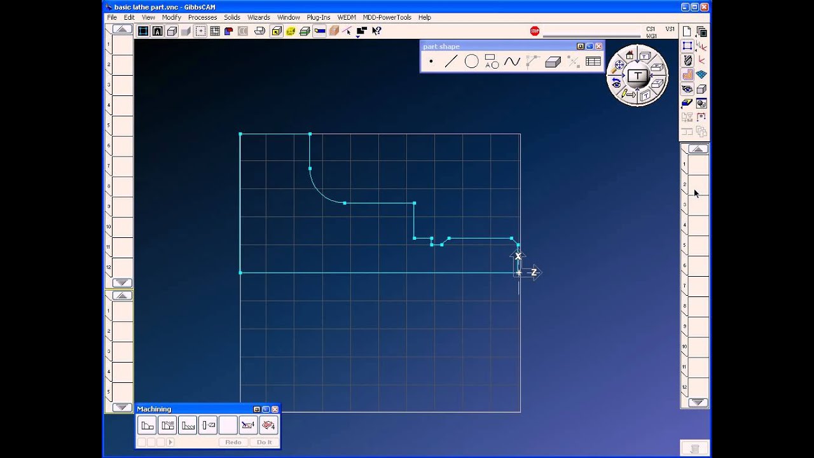Toggle the render eye icon in right toolbar
The height and width of the screenshot is (458, 814).
(687, 90)
